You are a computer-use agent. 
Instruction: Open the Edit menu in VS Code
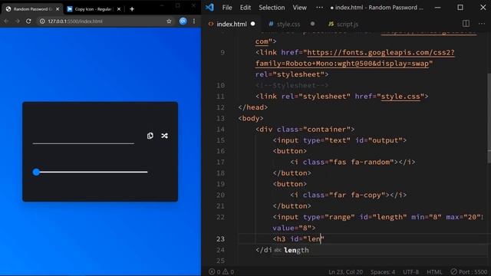coord(245,8)
